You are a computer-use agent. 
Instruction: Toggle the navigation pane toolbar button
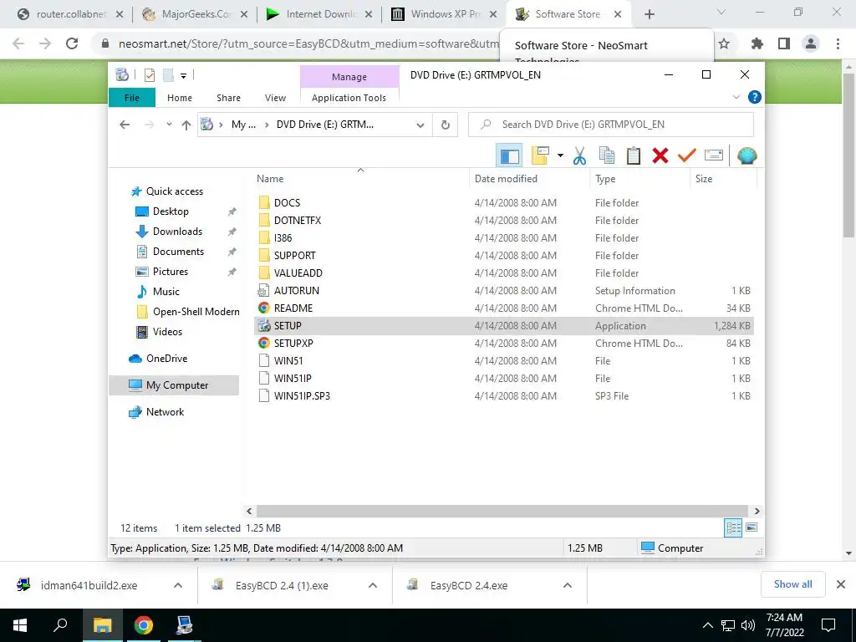tap(509, 156)
